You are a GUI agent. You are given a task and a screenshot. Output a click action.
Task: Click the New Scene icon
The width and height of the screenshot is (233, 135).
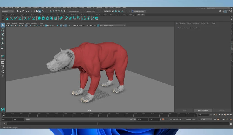click(18, 11)
